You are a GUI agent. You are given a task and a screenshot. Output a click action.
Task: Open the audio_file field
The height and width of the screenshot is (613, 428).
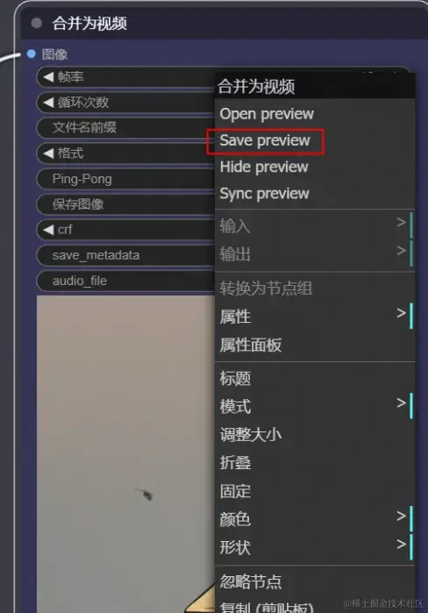(x=126, y=281)
